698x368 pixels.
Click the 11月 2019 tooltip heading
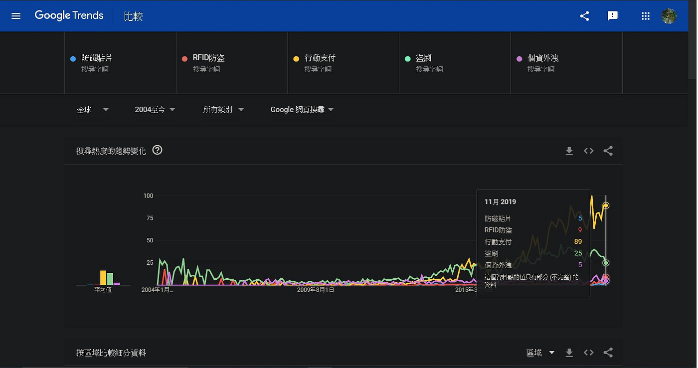click(500, 202)
